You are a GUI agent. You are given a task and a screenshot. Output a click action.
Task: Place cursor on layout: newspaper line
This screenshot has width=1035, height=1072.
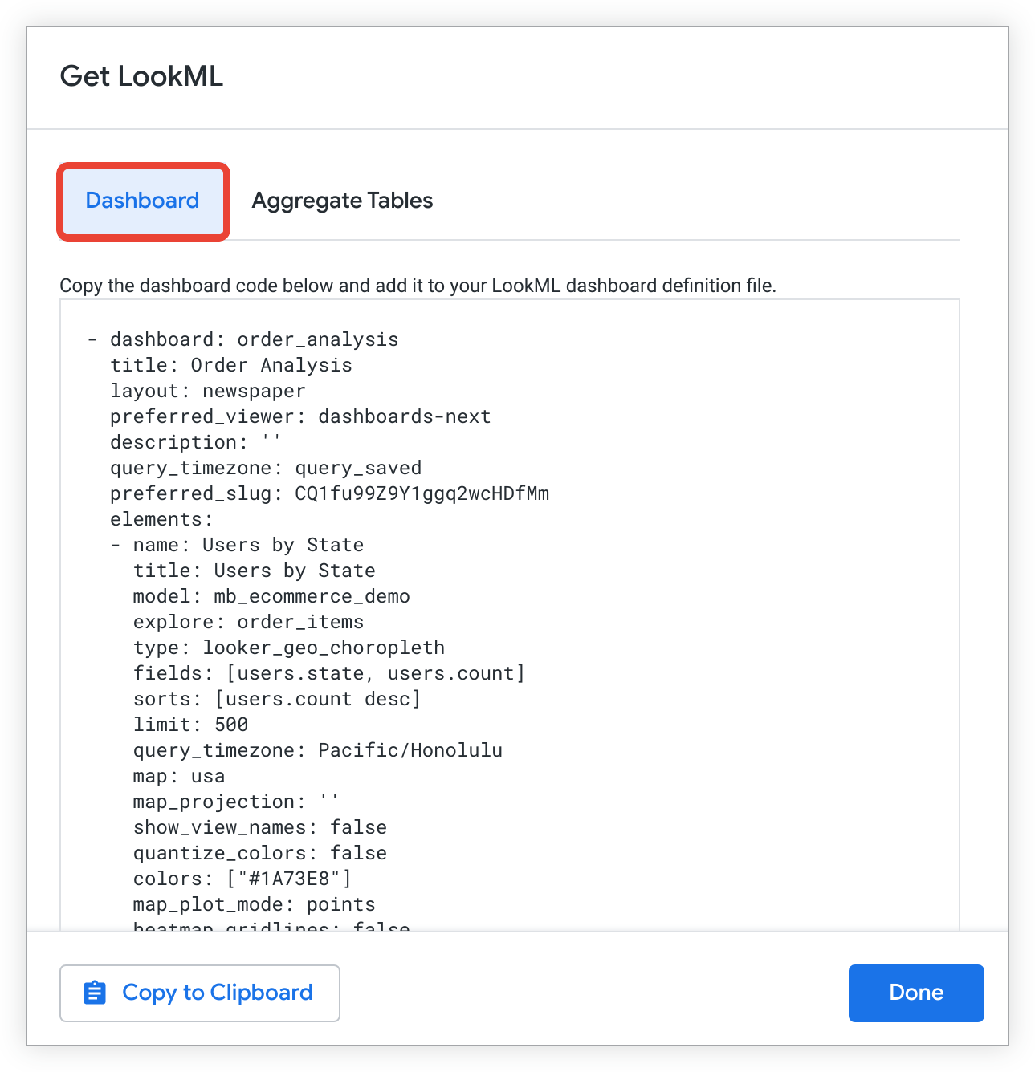click(208, 391)
